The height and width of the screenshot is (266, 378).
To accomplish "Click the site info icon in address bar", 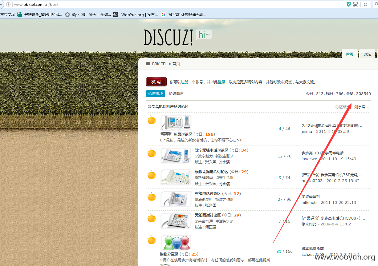I will tap(8, 5).
